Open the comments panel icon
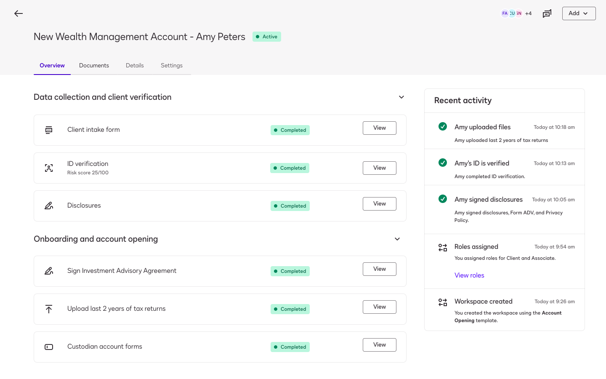 coord(547,13)
